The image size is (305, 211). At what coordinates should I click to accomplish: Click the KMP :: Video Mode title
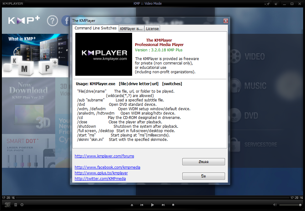click(x=148, y=3)
